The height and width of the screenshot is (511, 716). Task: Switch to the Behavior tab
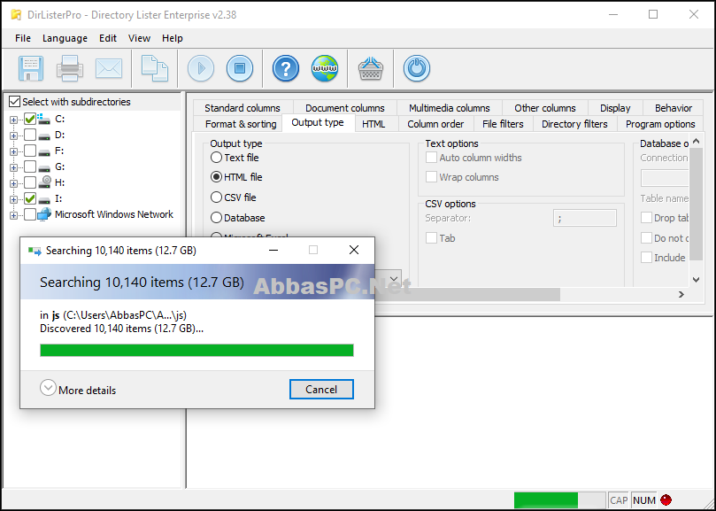tap(674, 108)
